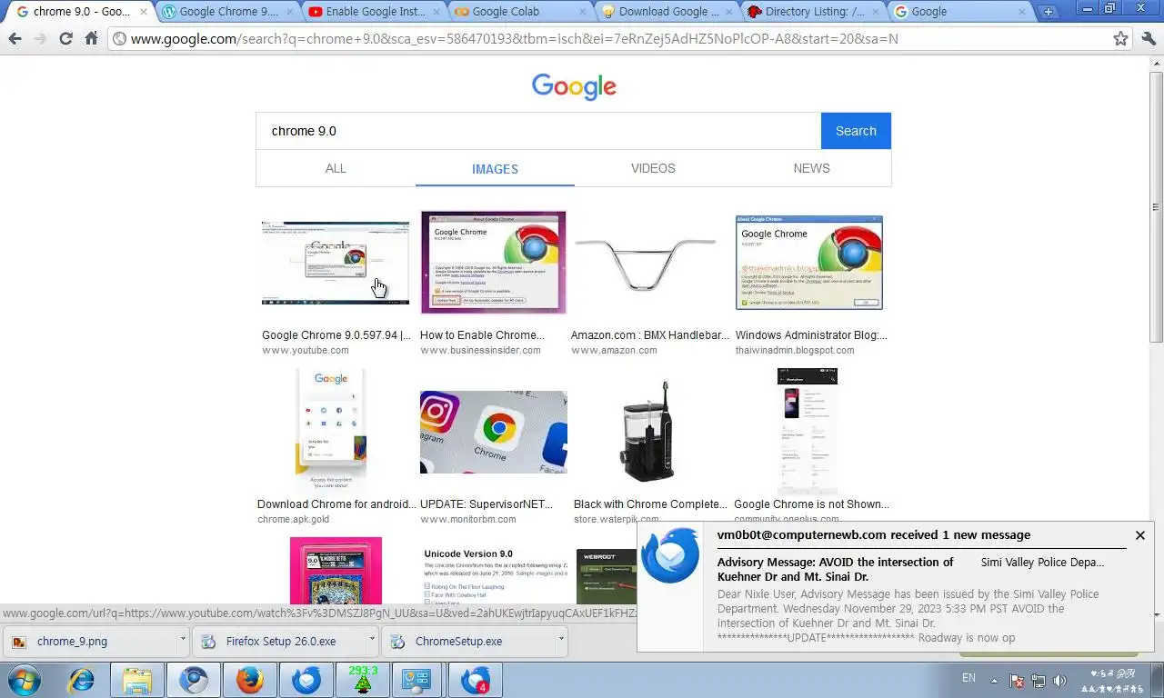This screenshot has width=1164, height=698.
Task: Click the Google logo
Action: (574, 87)
